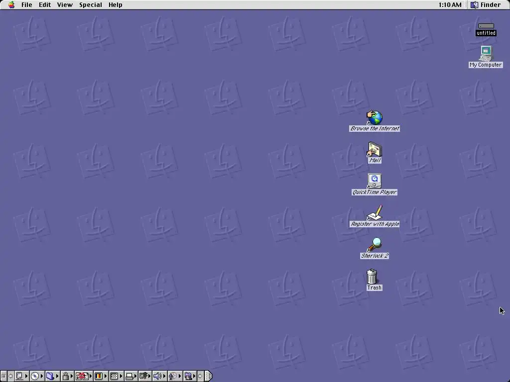Click the Control Strip close box
The width and height of the screenshot is (510, 382).
(3, 376)
